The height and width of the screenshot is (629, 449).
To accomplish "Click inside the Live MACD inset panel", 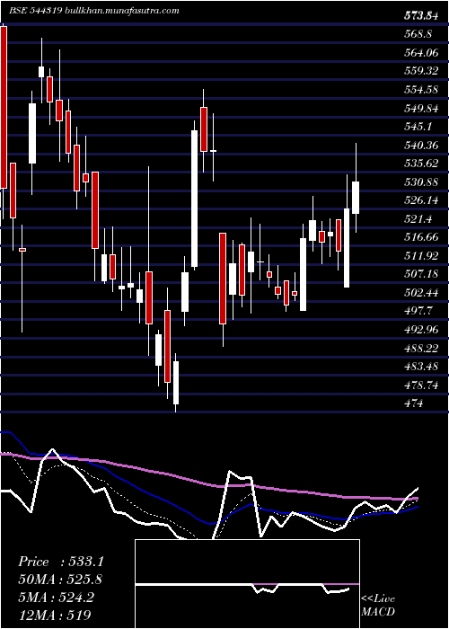I will 247,584.
